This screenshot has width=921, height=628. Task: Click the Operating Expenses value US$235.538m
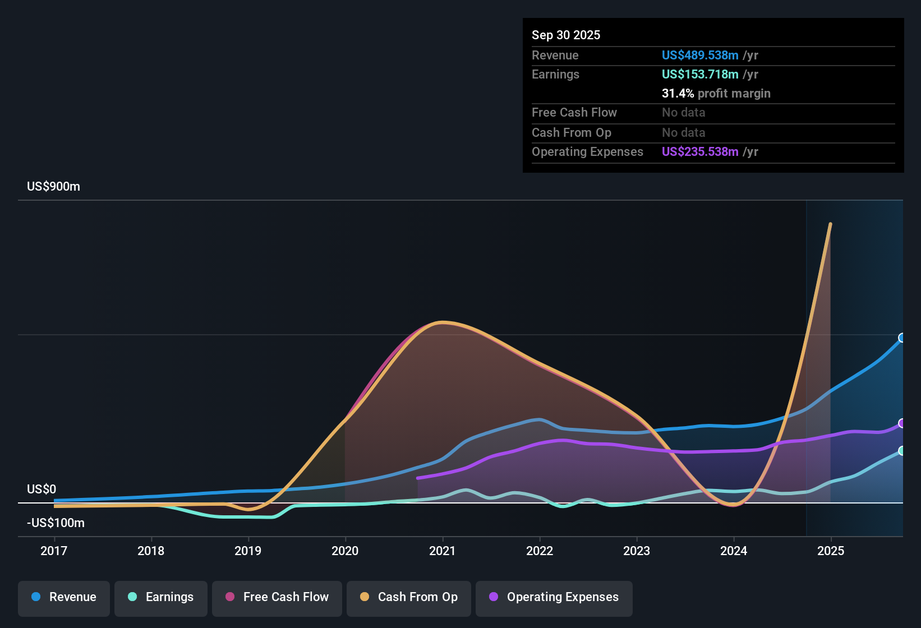pyautogui.click(x=699, y=151)
